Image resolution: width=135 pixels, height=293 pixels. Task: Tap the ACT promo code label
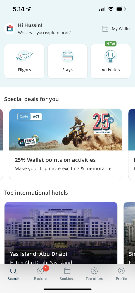click(36, 117)
